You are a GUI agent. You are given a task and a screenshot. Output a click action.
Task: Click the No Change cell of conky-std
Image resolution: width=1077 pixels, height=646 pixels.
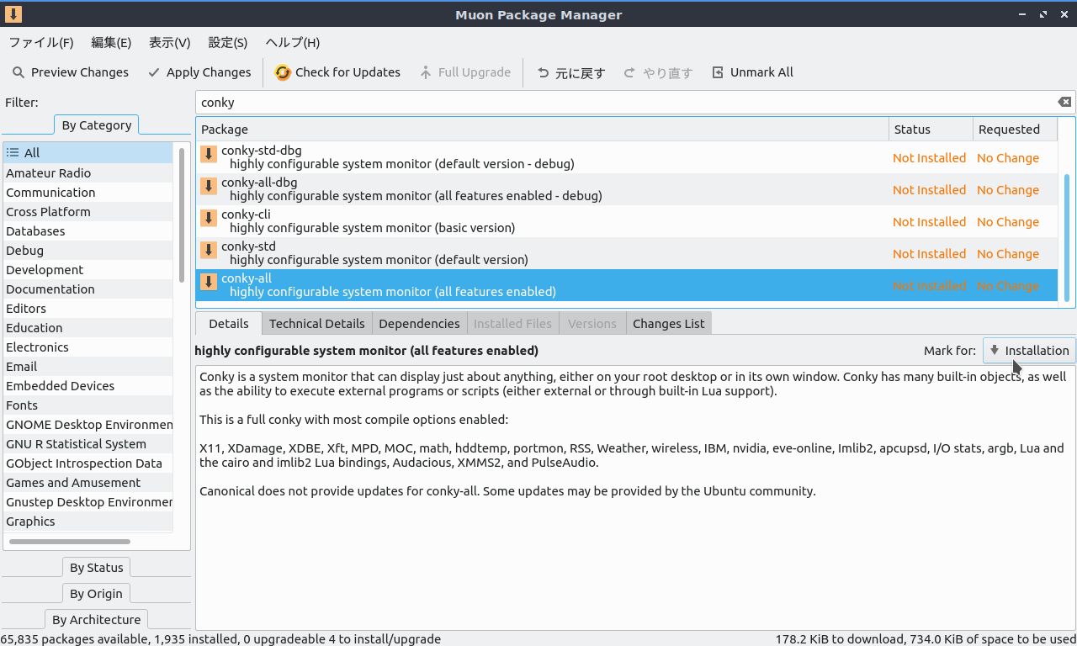pos(1007,253)
